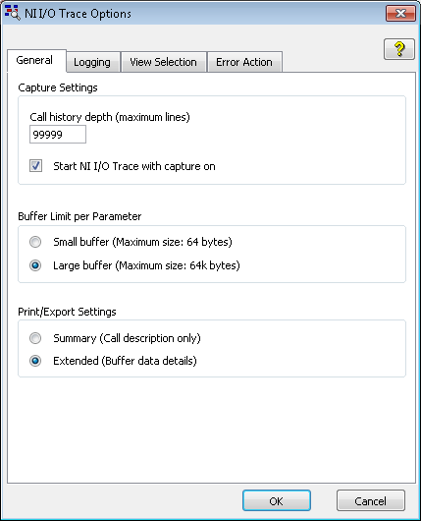
Task: Open the View Selection tab
Action: click(164, 62)
